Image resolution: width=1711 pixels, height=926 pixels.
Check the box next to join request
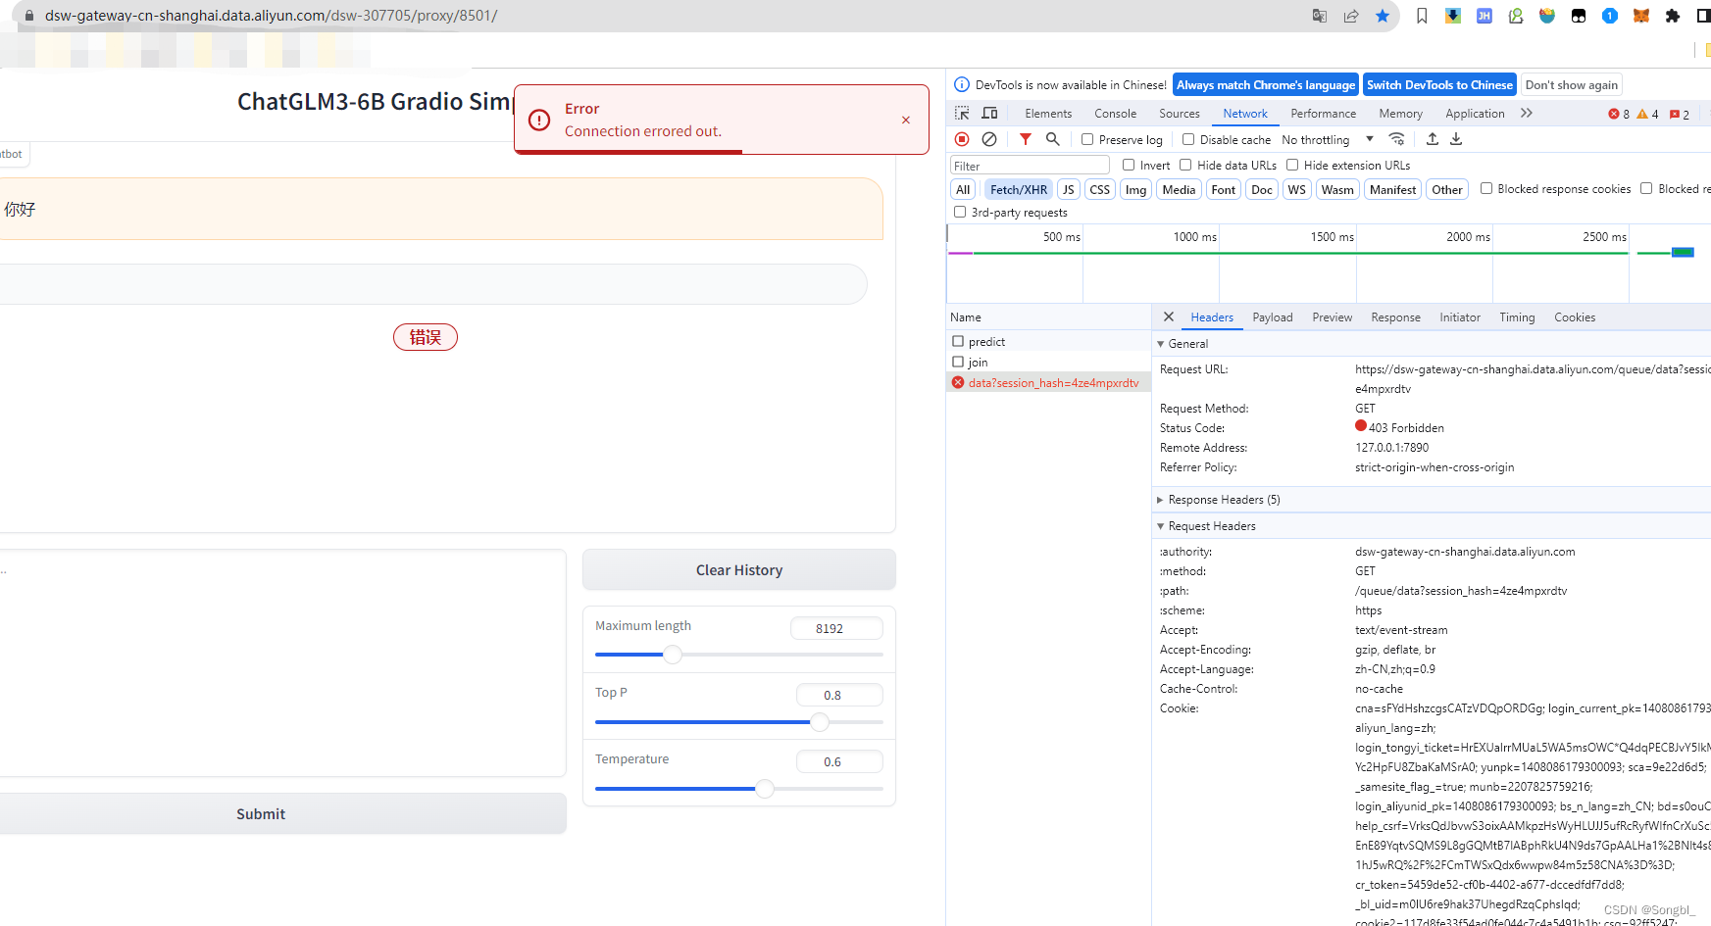coord(958,362)
